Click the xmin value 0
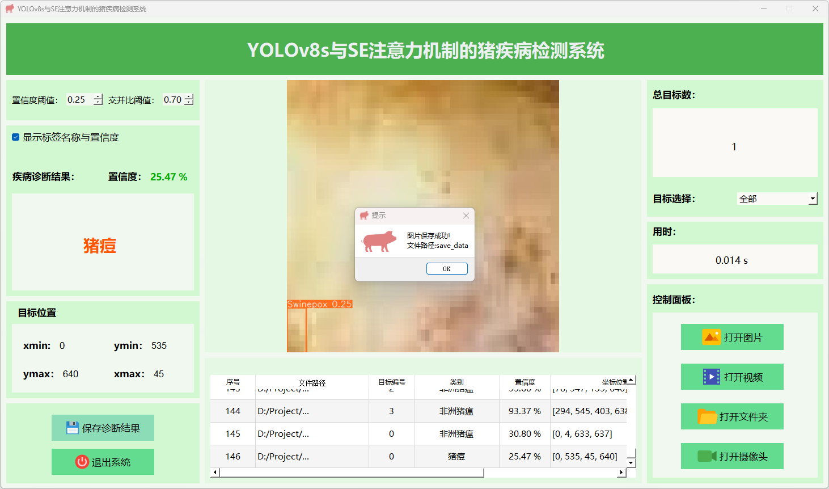 pyautogui.click(x=62, y=345)
